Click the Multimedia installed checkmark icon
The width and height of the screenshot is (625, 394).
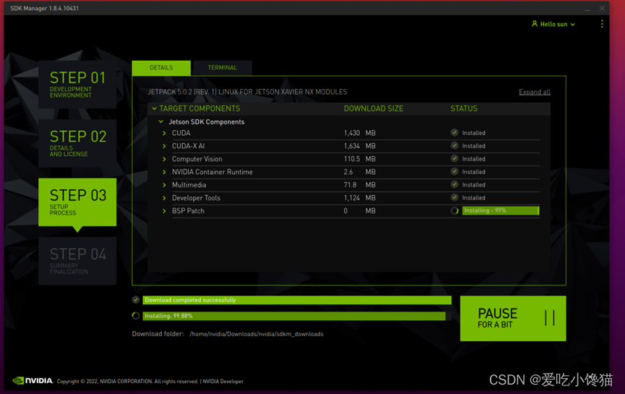[x=454, y=184]
